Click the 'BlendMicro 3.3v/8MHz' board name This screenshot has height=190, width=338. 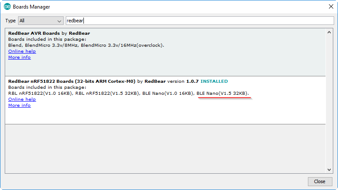click(51, 45)
